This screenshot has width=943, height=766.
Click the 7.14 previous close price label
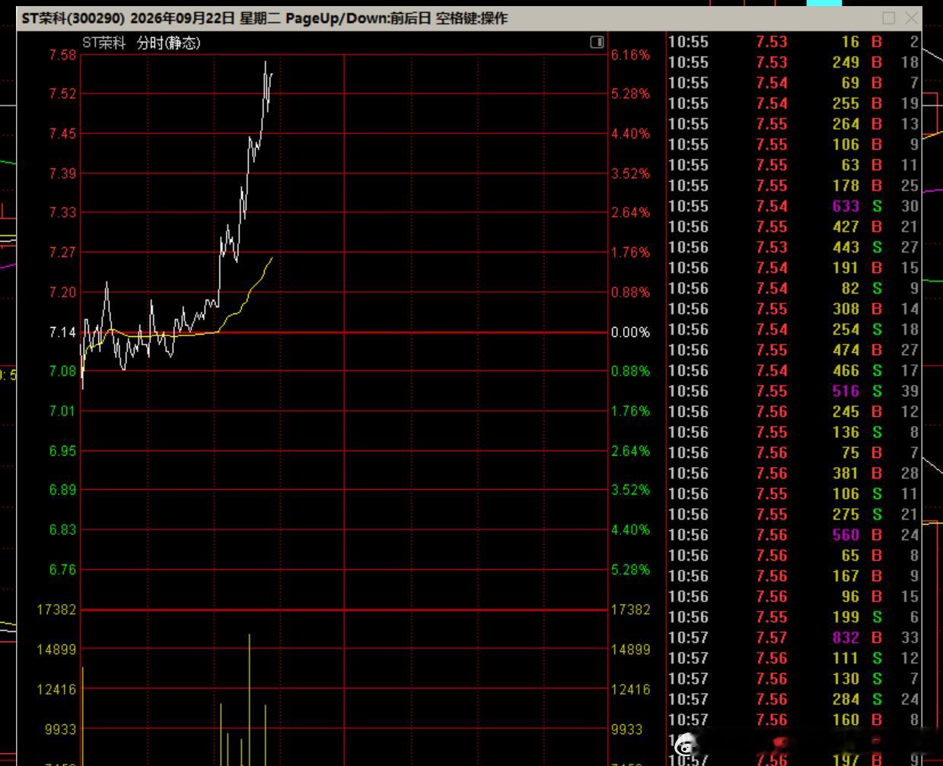pos(62,332)
